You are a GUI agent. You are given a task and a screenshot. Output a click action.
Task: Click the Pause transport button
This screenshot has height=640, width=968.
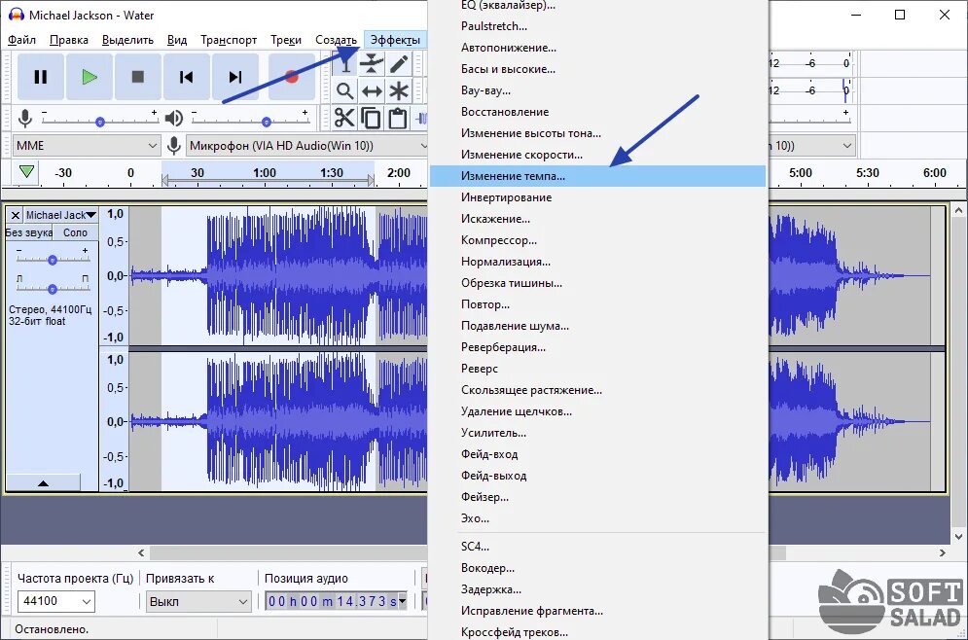[x=41, y=77]
